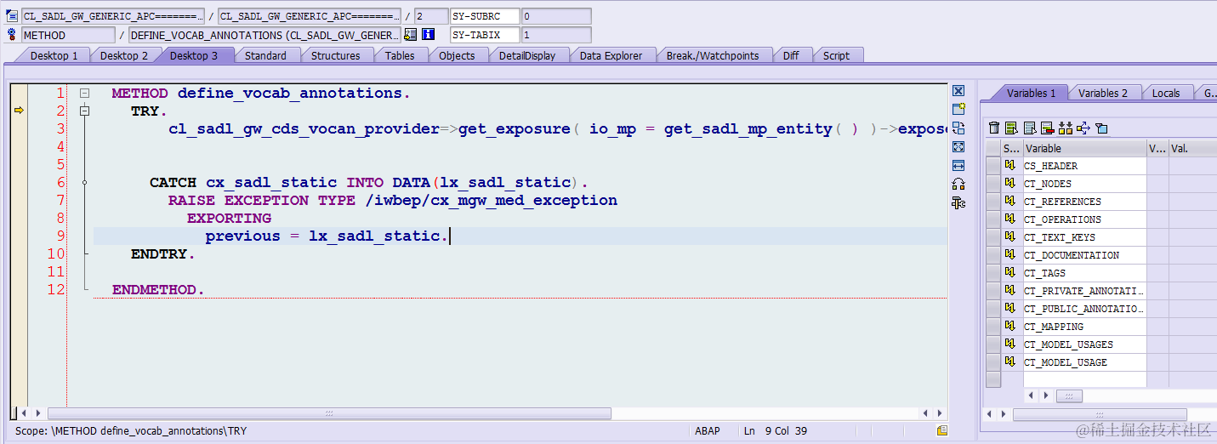Screen dimensions: 1217x444
Task: Click the Replace Tool icon with rotating arrows
Action: coord(958,128)
